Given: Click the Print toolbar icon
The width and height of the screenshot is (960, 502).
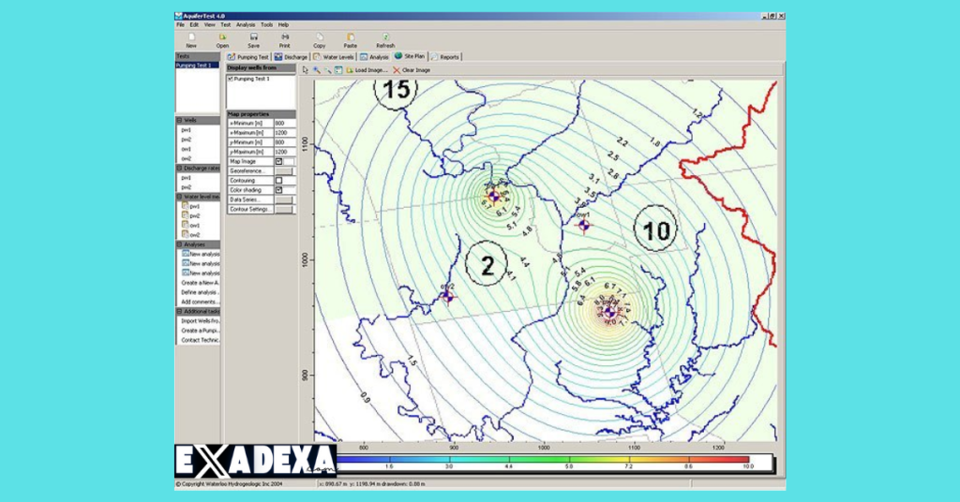Looking at the screenshot, I should pyautogui.click(x=285, y=37).
